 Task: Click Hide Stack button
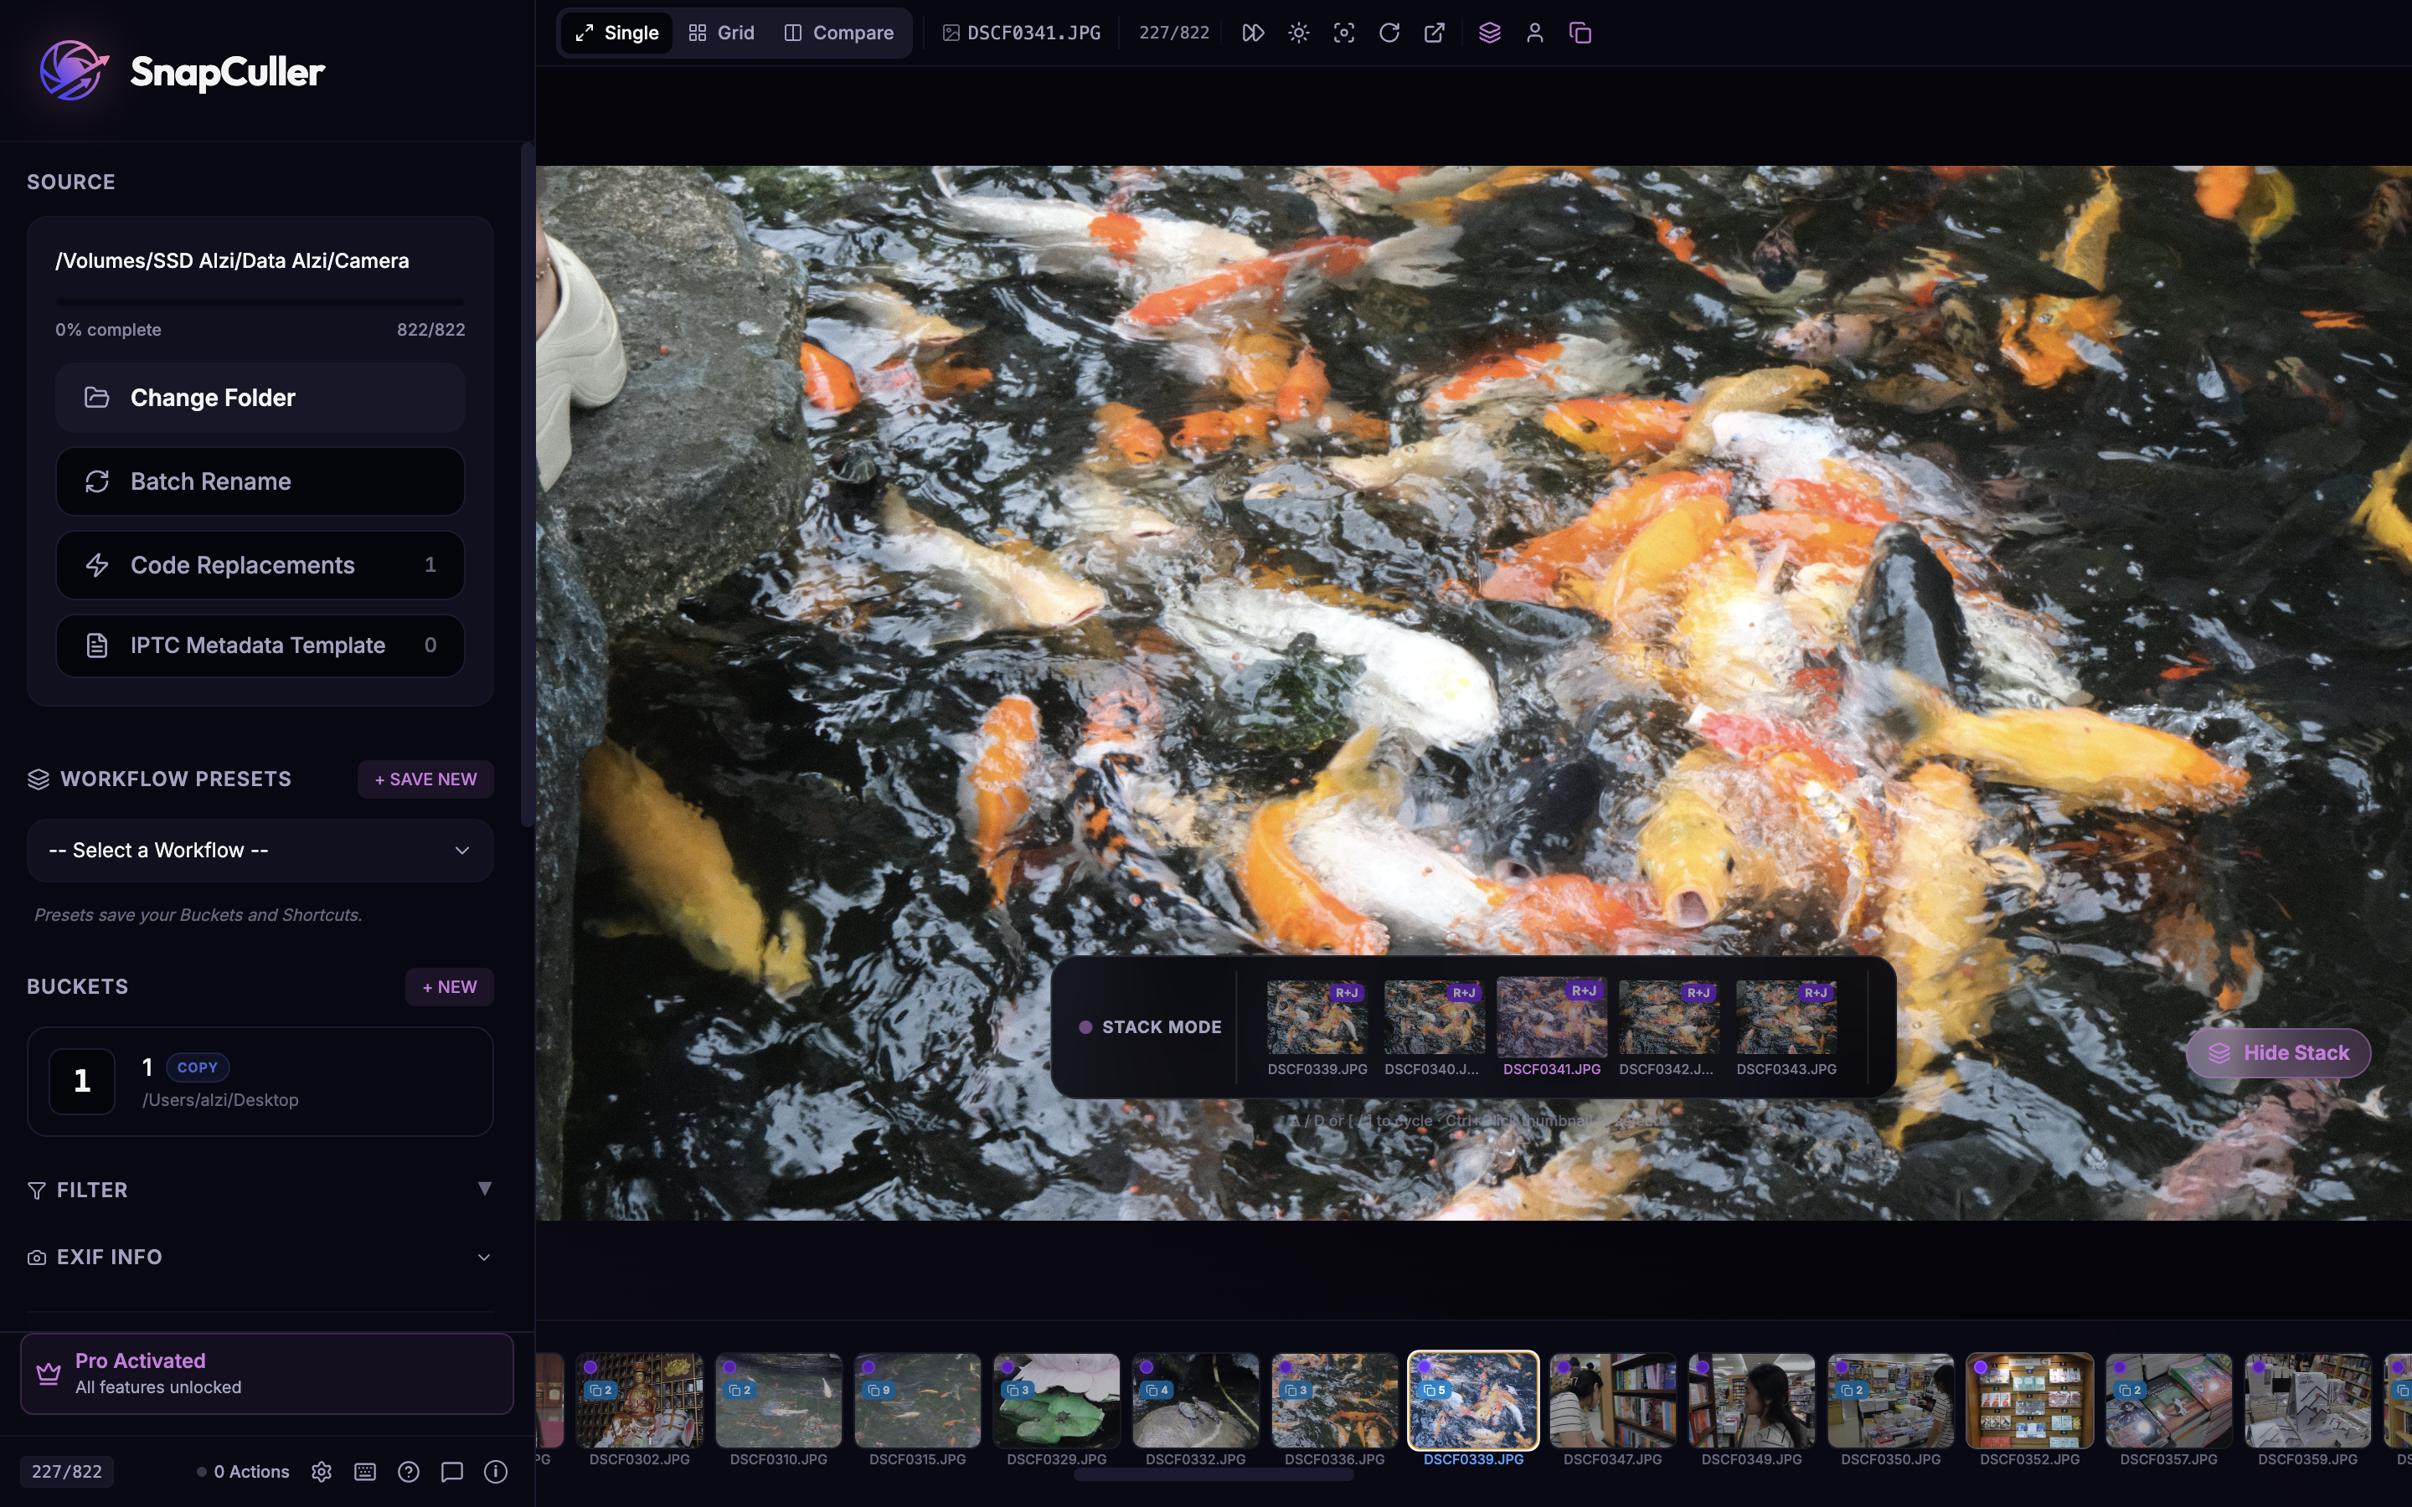(x=2279, y=1053)
